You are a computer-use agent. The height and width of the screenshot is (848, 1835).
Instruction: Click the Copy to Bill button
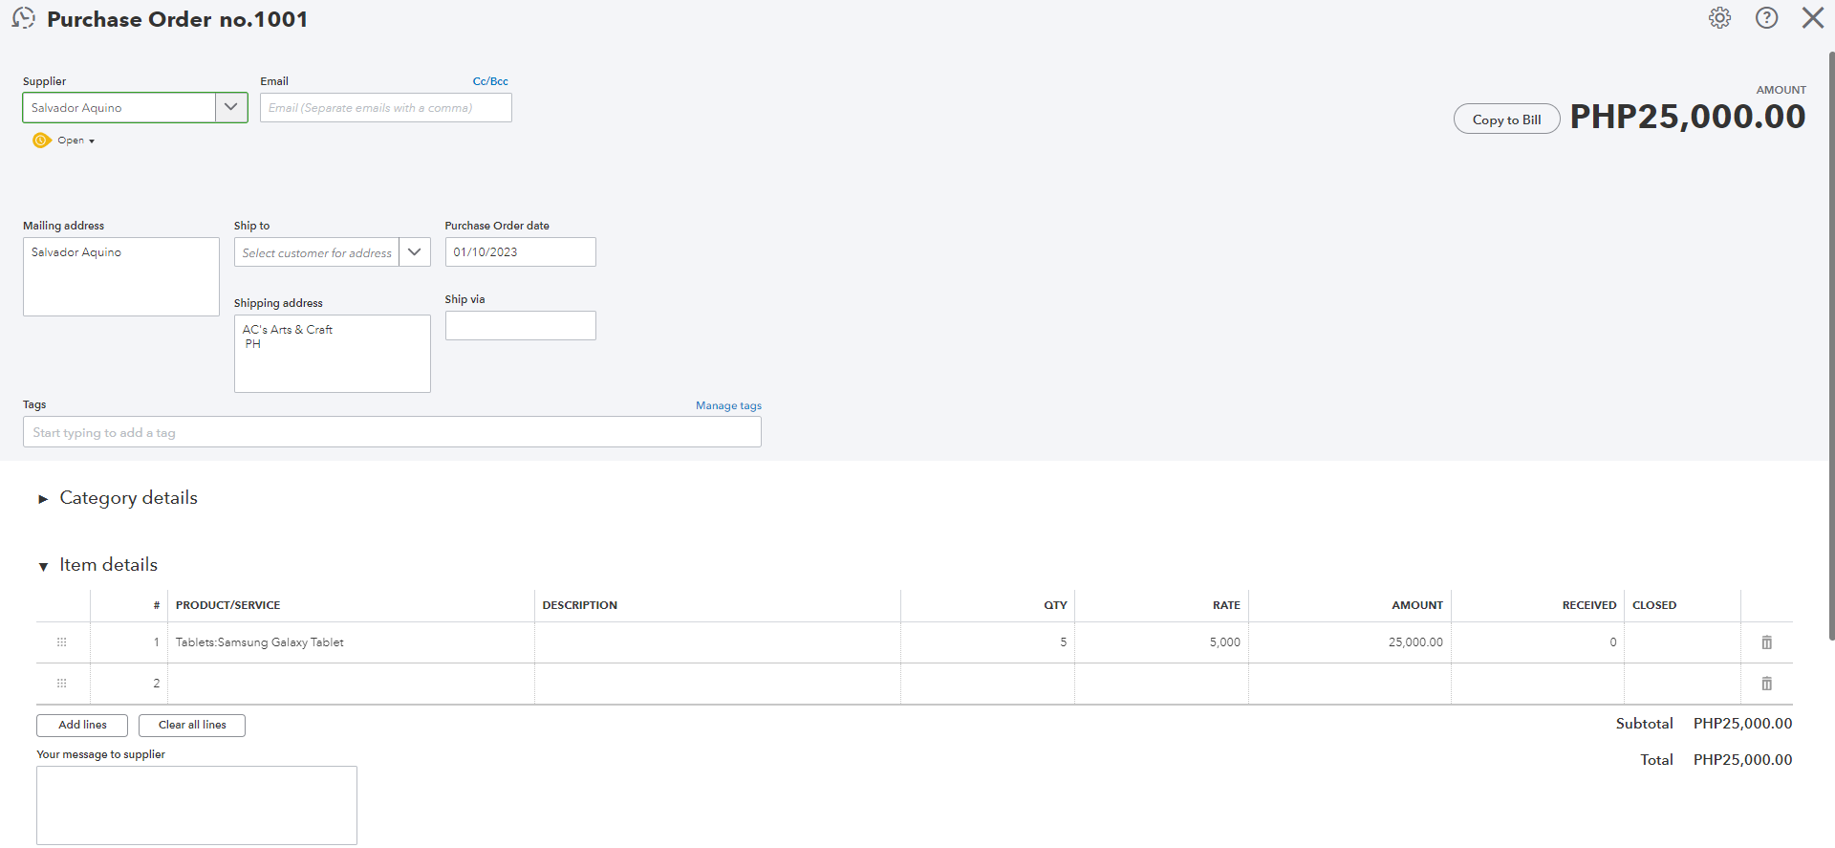pyautogui.click(x=1506, y=120)
